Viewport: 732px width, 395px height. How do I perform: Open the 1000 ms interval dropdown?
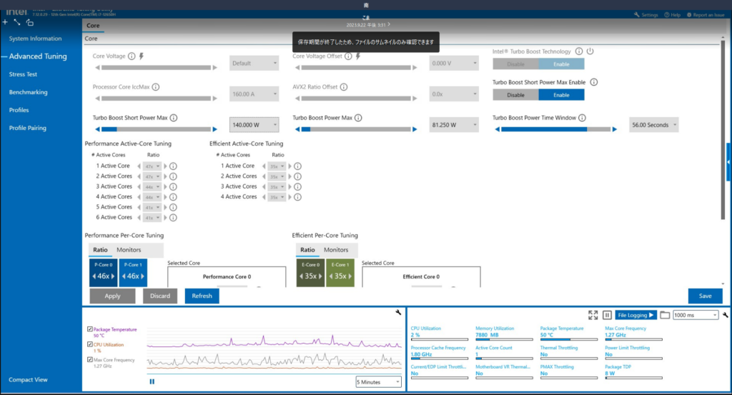[695, 315]
